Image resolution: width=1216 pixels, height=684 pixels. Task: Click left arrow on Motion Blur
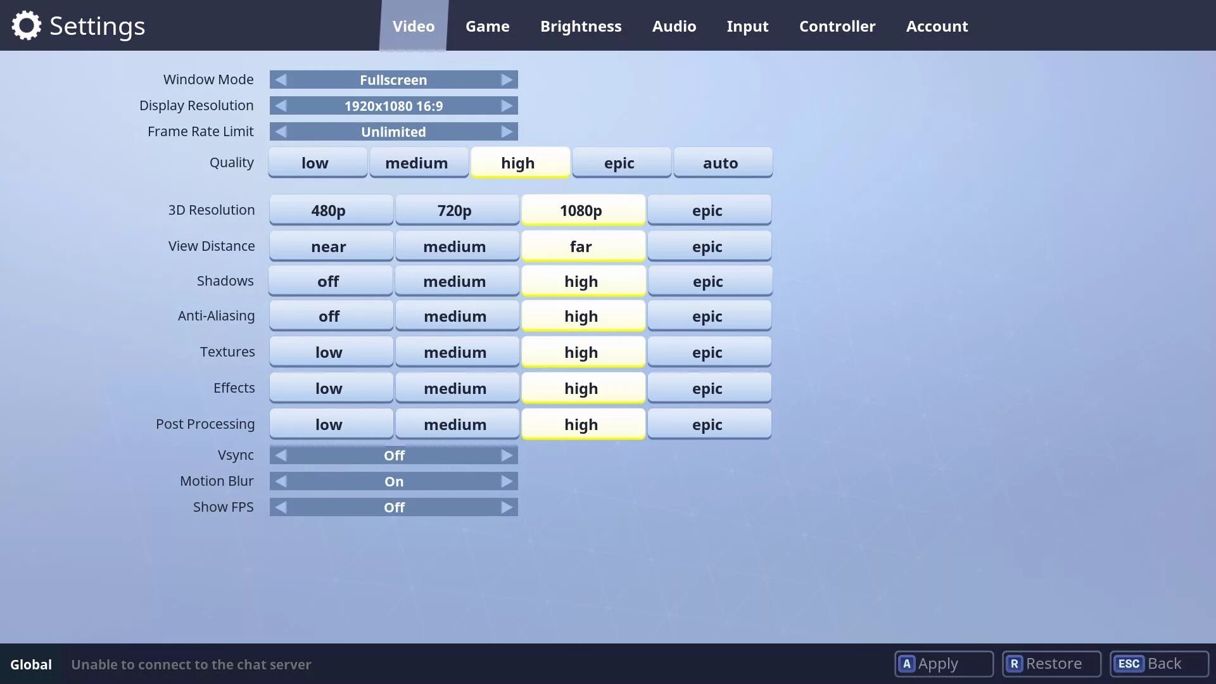pyautogui.click(x=281, y=481)
